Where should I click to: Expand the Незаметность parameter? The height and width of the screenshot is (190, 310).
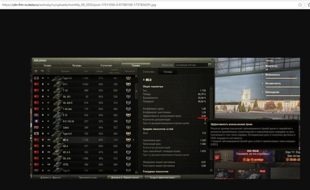click(x=263, y=83)
